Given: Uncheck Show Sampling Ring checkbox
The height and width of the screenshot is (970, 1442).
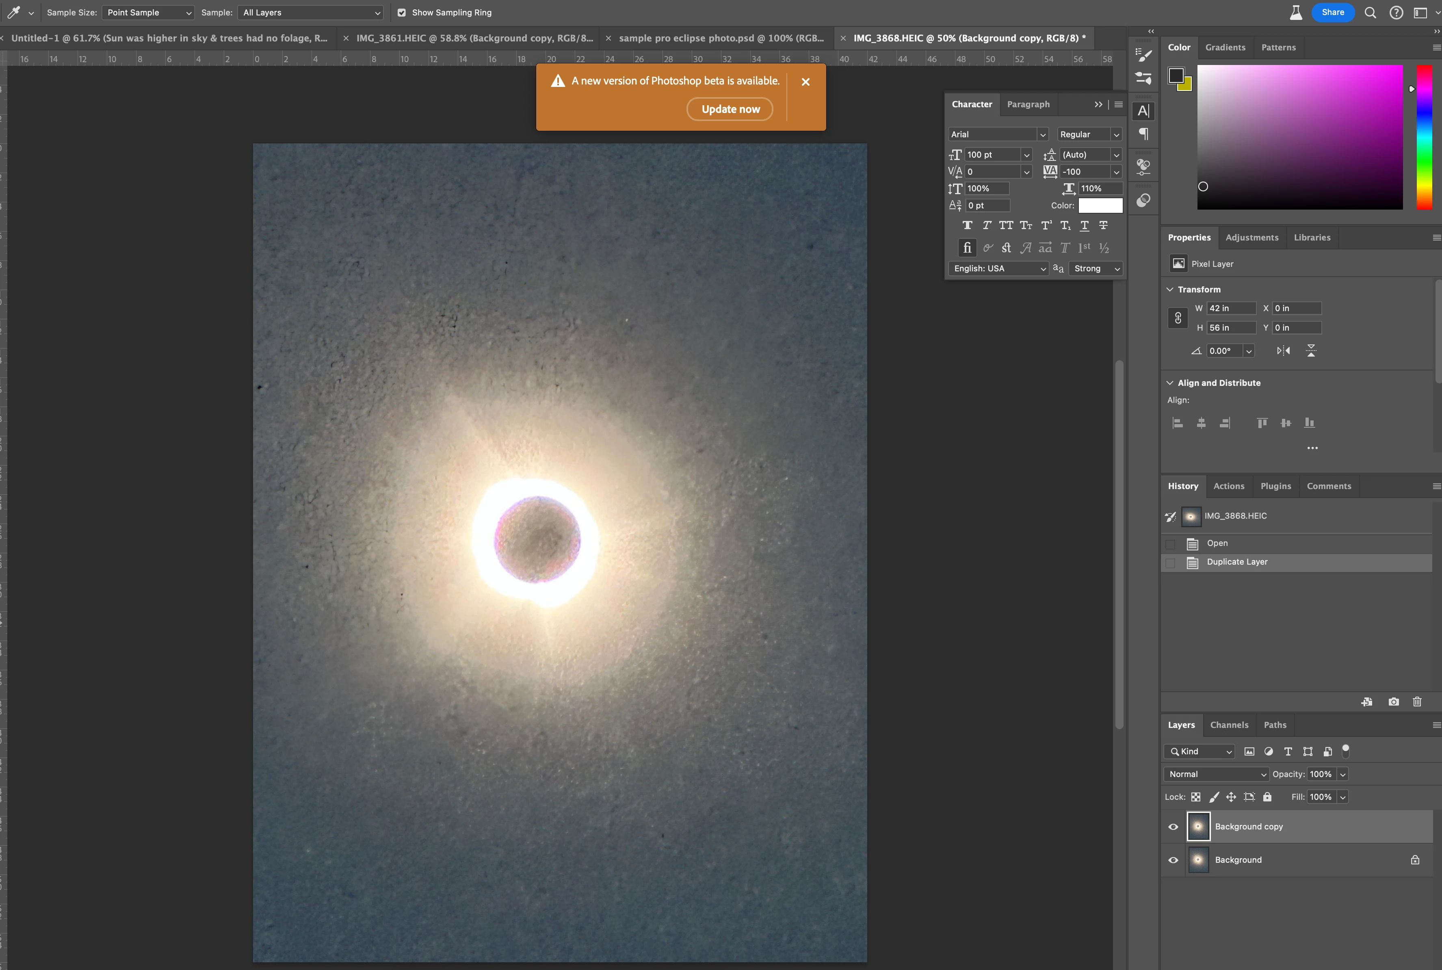Looking at the screenshot, I should (x=401, y=12).
